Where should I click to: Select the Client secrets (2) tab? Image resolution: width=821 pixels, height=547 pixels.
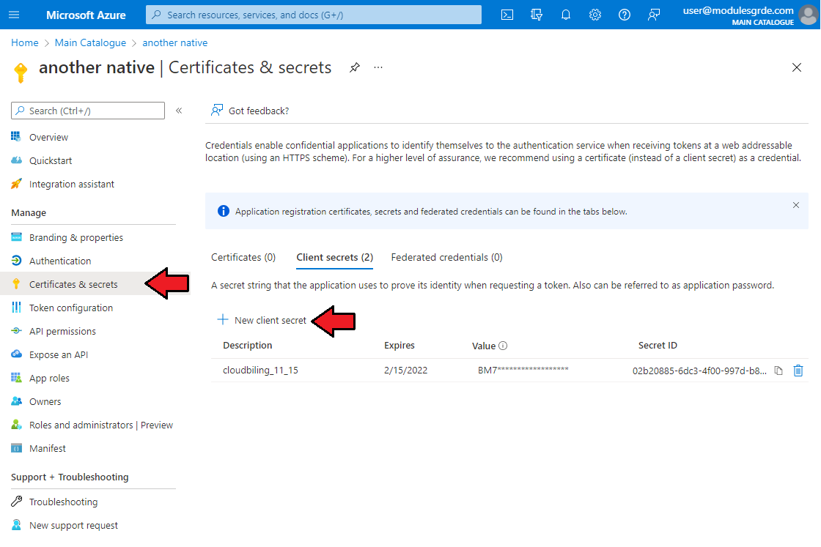[334, 257]
